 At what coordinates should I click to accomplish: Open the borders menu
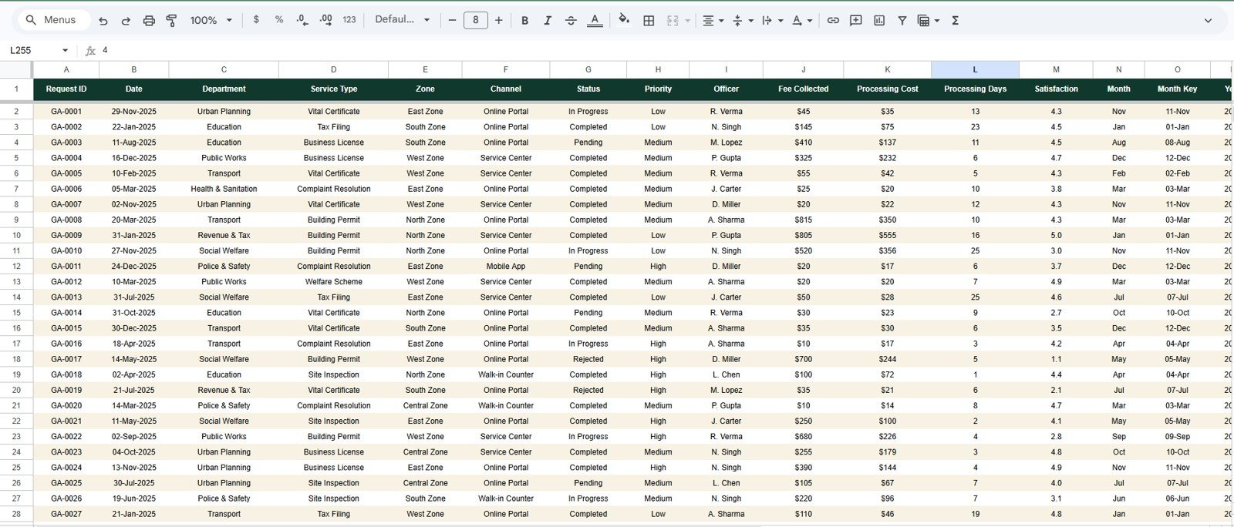(x=649, y=21)
